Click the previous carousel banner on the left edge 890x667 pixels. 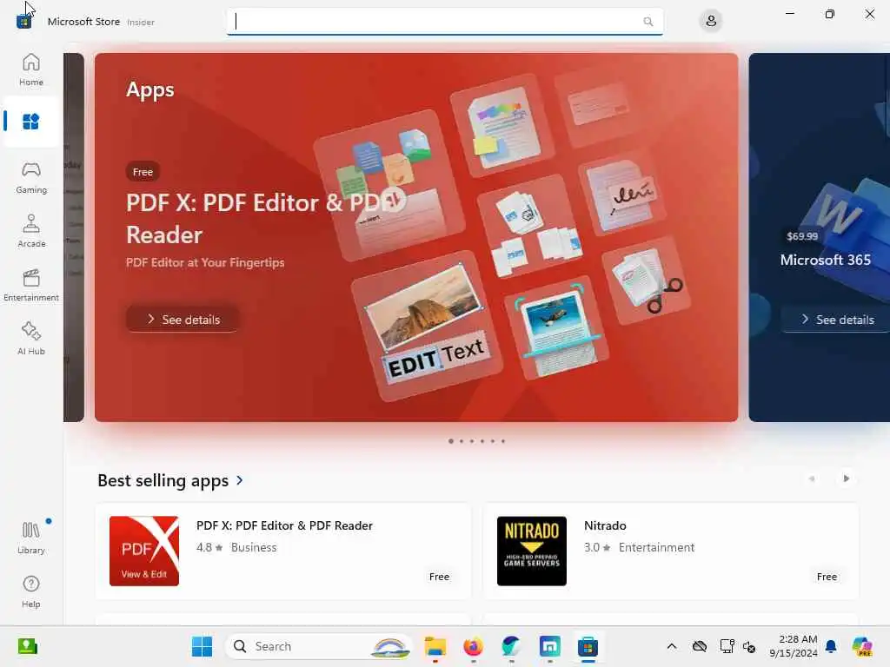(74, 237)
